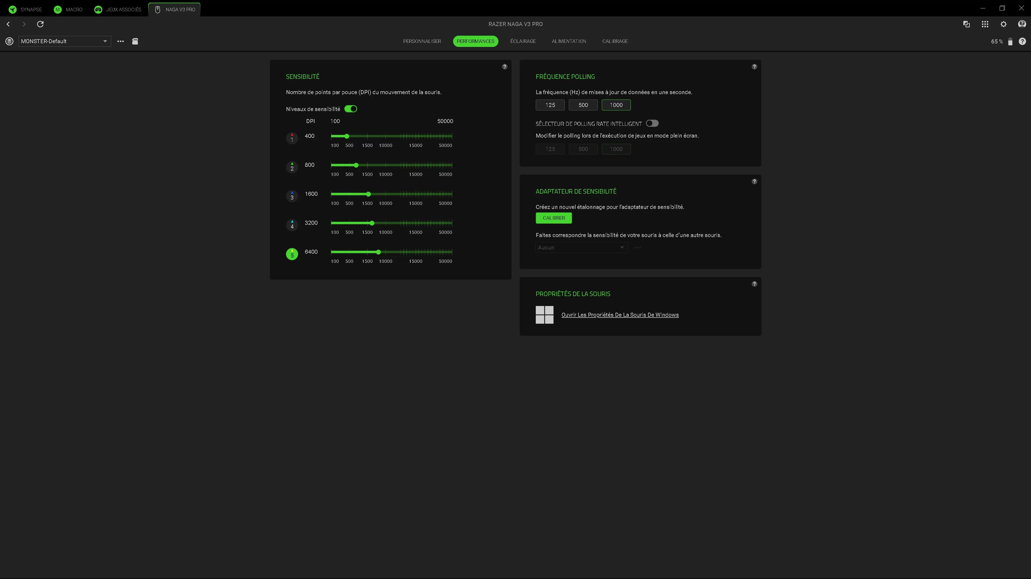The height and width of the screenshot is (579, 1031).
Task: Show help for the Sensibilité panel
Action: [x=505, y=67]
